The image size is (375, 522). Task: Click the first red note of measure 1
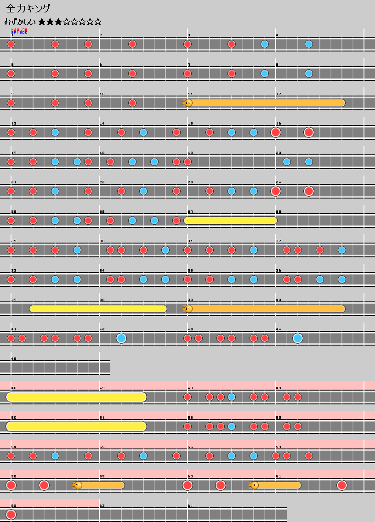(11, 44)
